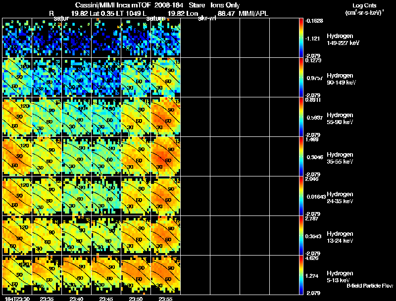Open the Hydrogen 35-55 keV panel at 23:40
Viewport: 396px width, 301px height.
click(x=77, y=156)
